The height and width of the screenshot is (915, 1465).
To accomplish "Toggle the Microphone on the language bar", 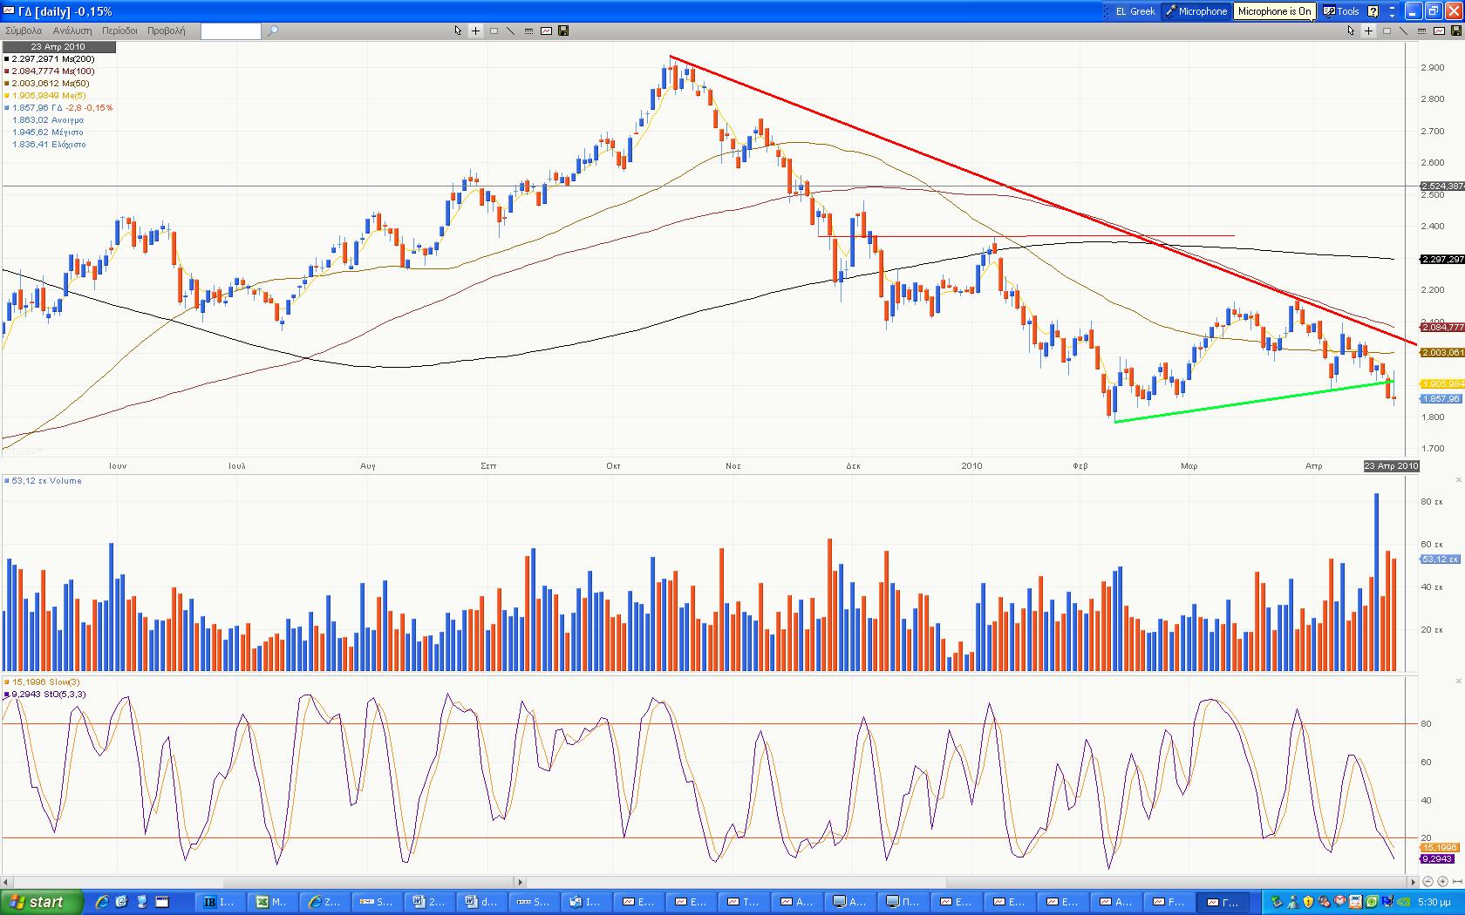I will click(1196, 11).
